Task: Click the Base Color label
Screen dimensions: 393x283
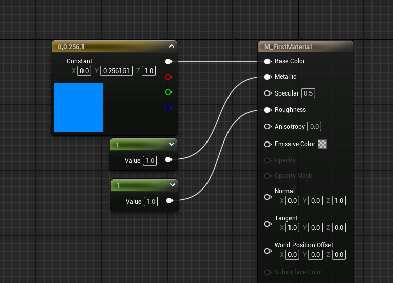Action: click(289, 61)
